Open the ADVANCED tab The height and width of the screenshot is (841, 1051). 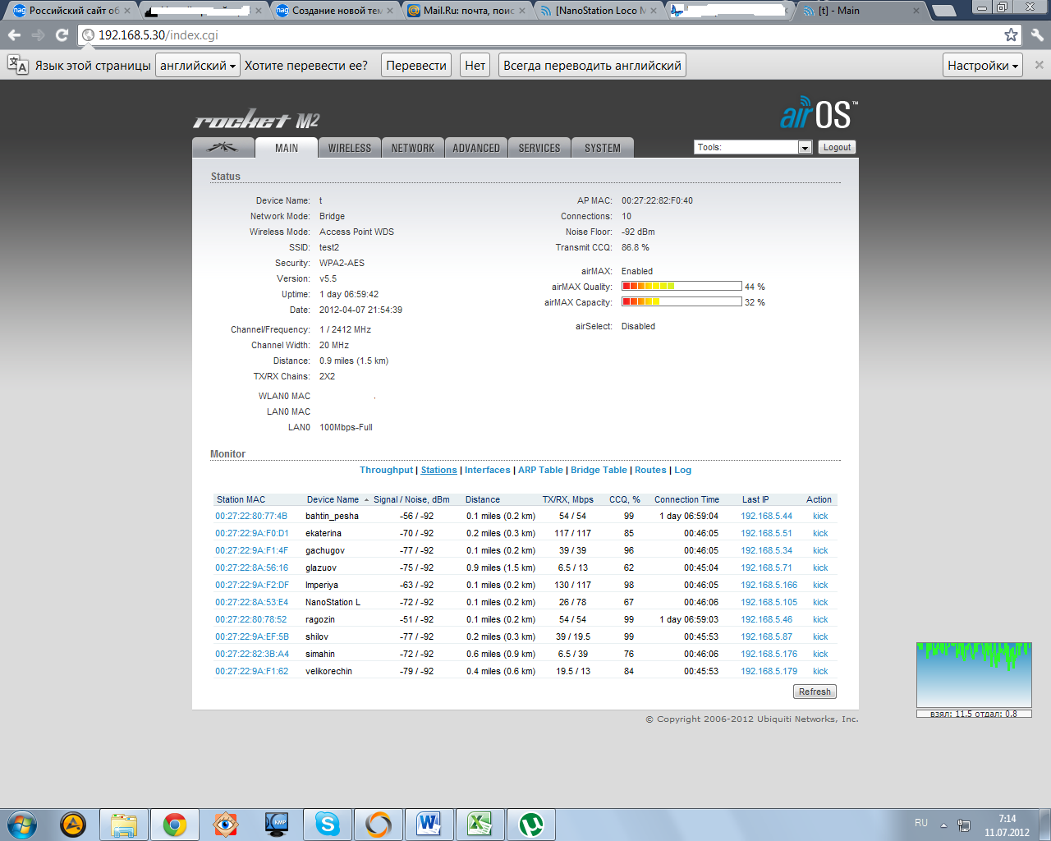(x=476, y=148)
